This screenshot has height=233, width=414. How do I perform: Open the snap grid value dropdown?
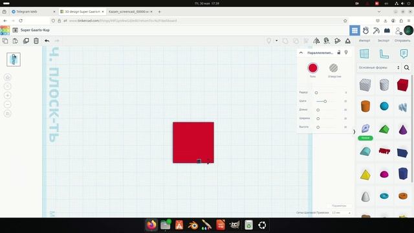(x=342, y=213)
